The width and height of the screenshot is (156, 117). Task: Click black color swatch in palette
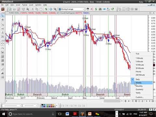pyautogui.click(x=42, y=105)
